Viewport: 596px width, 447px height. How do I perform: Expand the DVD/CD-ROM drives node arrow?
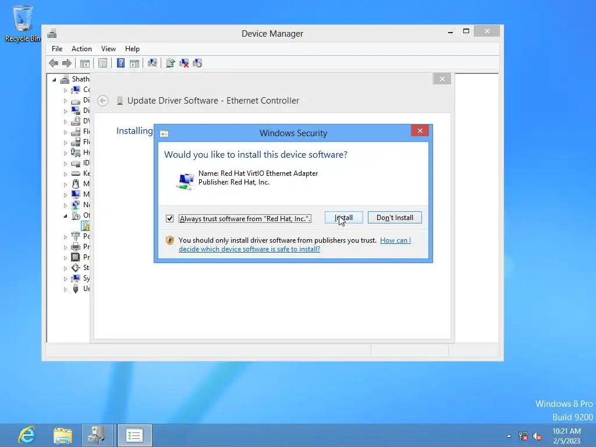tap(65, 122)
